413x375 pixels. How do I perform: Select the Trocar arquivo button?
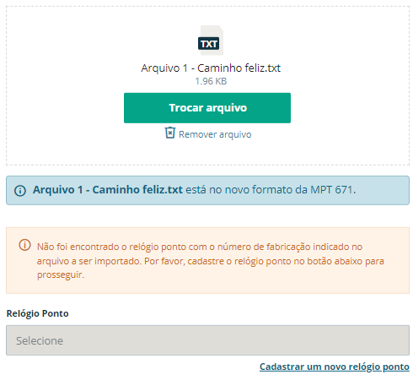(207, 108)
